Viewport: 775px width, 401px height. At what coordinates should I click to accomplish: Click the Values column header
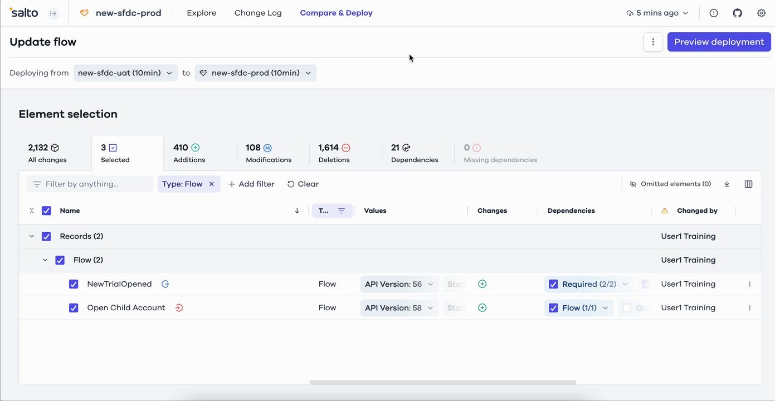click(376, 211)
